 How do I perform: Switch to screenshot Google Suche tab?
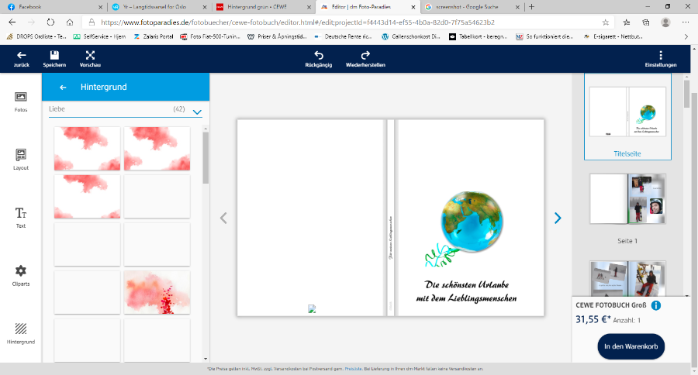pos(472,7)
